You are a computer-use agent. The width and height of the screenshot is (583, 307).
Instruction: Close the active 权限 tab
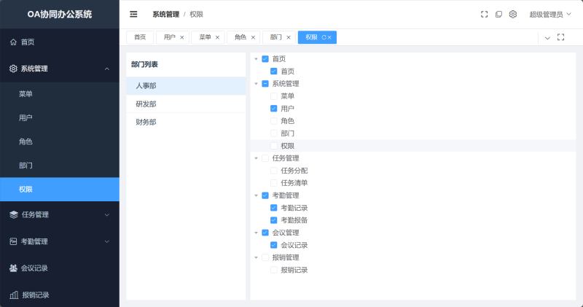coord(329,37)
